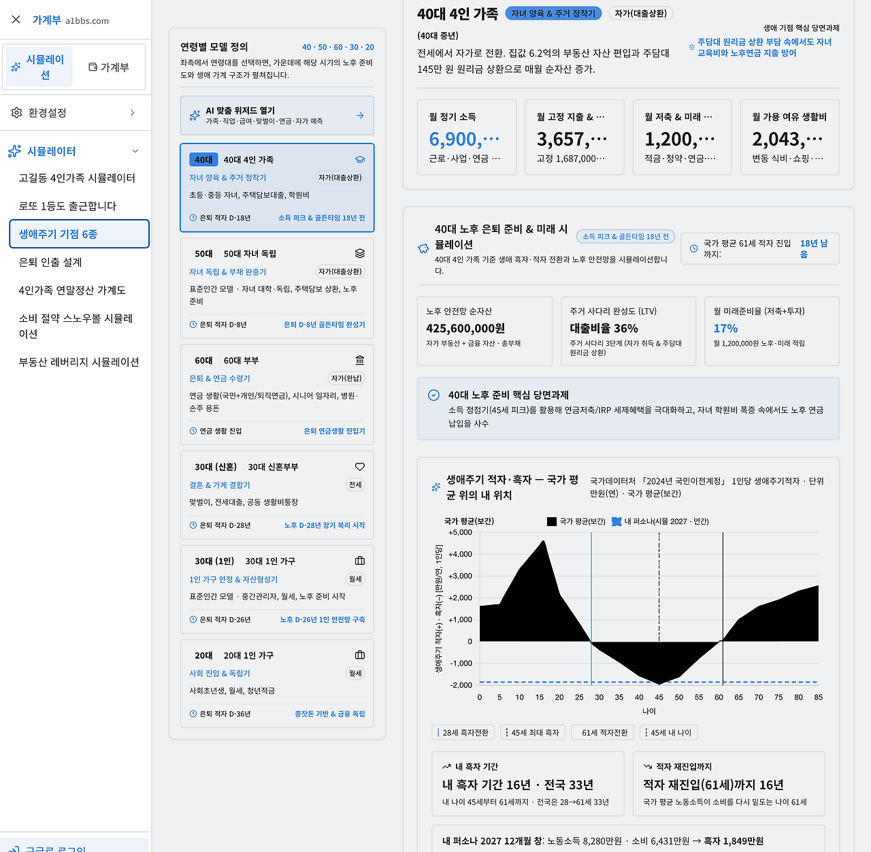Click the AI wizard sparkle icon
Screen dimensions: 871x852
click(195, 116)
